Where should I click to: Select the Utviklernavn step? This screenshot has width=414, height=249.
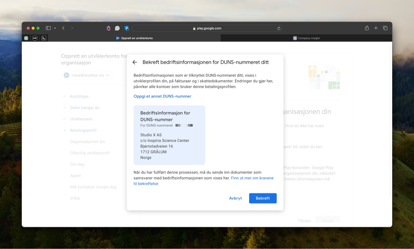(x=81, y=119)
